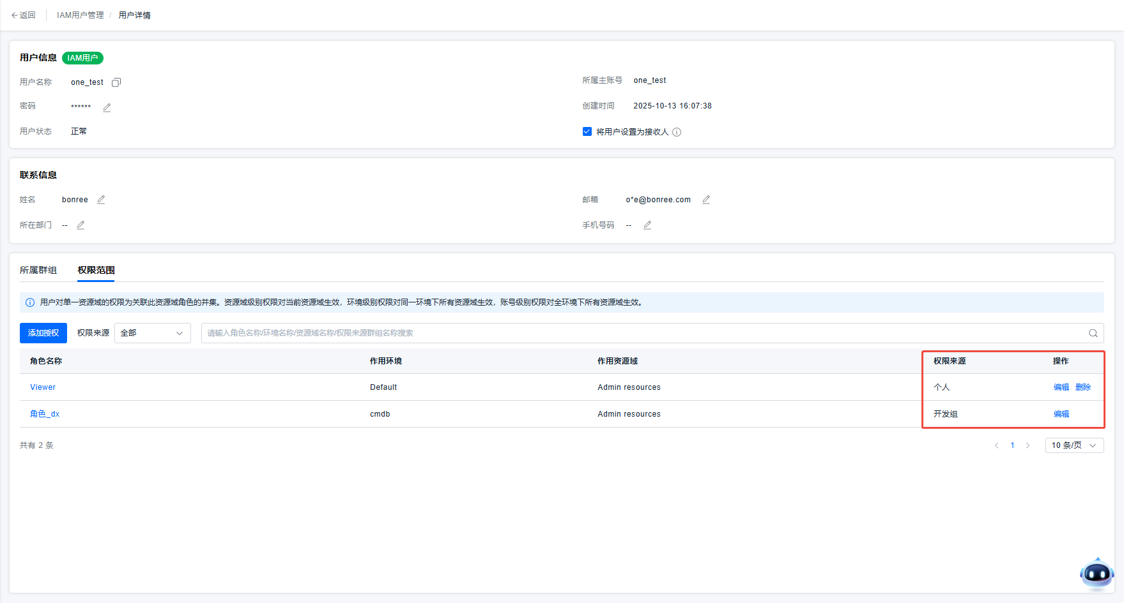Screen dimensions: 1124x603
Task: Edit the password field pencil icon
Action: pyautogui.click(x=107, y=107)
